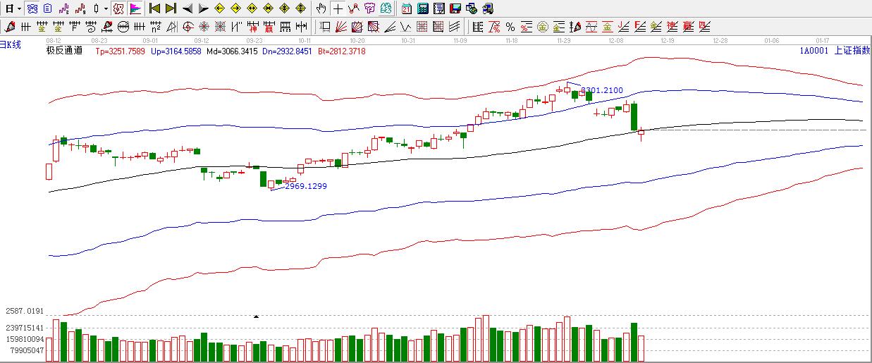This screenshot has width=872, height=363.
Task: Toggle the highlighted 权 adjustment button
Action: tap(118, 8)
